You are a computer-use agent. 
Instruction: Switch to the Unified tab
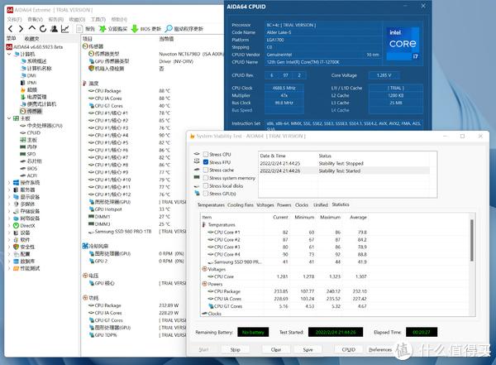pos(321,205)
